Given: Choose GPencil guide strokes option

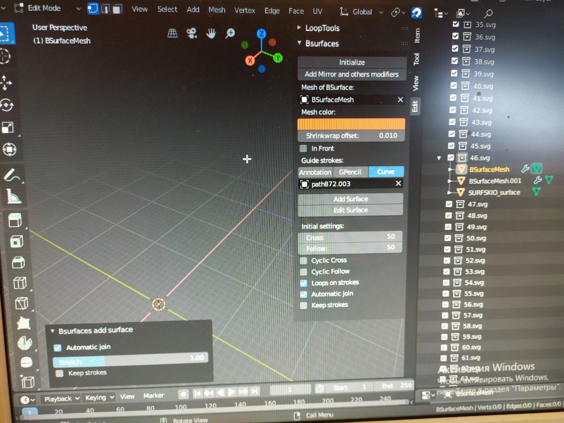Looking at the screenshot, I should coord(350,172).
